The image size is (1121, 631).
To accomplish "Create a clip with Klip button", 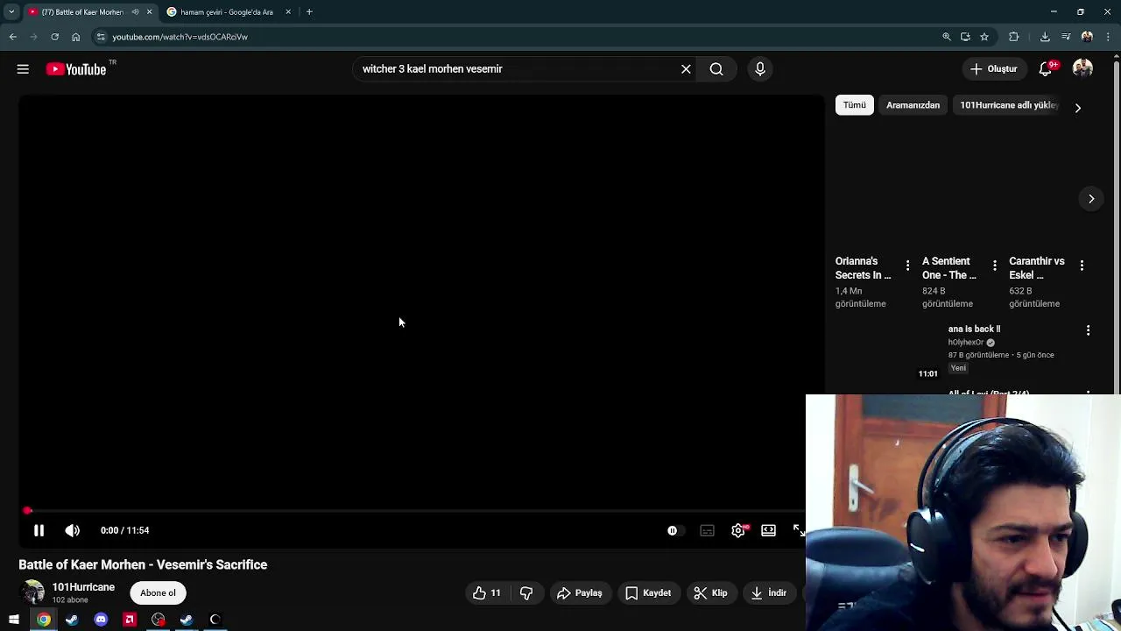I will (x=710, y=593).
